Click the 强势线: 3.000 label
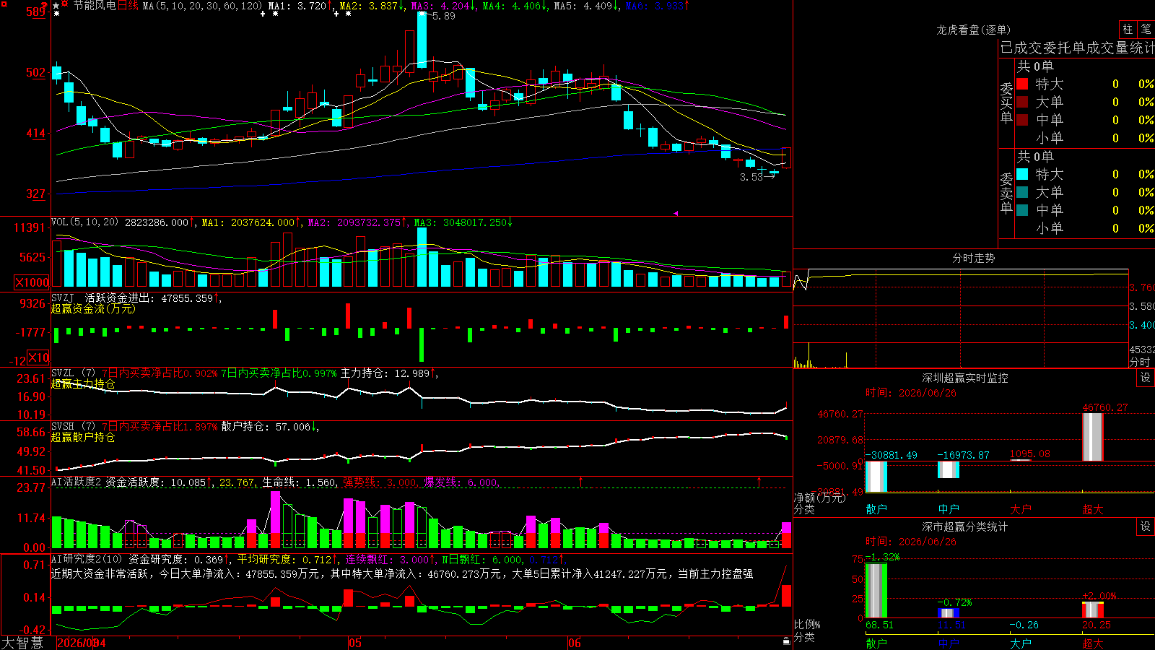This screenshot has height=650, width=1155. (380, 482)
